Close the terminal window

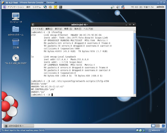coord(134,25)
